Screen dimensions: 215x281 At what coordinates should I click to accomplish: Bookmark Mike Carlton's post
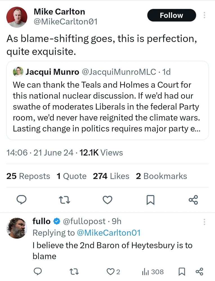pos(150,200)
